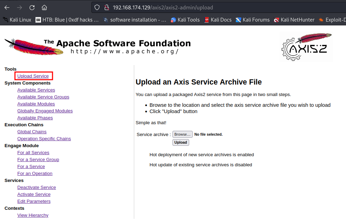Click the "Tools" section heading
Image resolution: width=346 pixels, height=223 pixels.
10,69
